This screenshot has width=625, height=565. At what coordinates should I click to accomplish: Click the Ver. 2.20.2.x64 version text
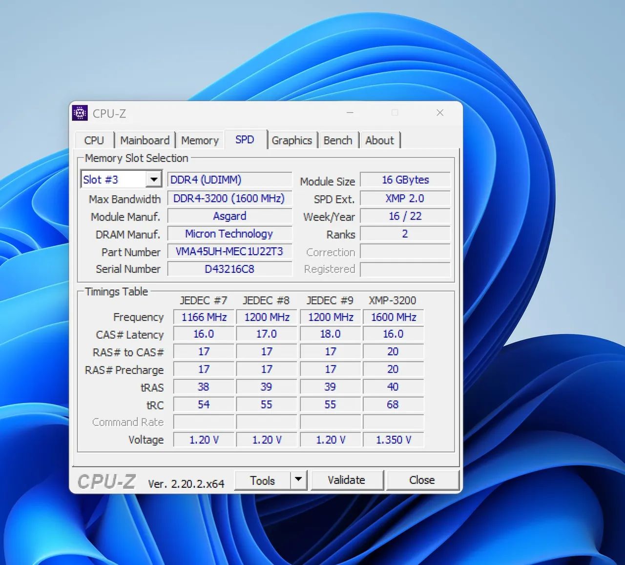click(186, 484)
